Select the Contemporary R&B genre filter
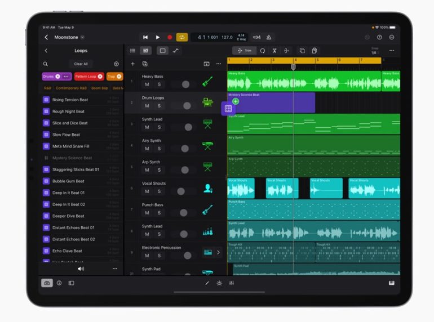This screenshot has width=434, height=322. tap(71, 88)
